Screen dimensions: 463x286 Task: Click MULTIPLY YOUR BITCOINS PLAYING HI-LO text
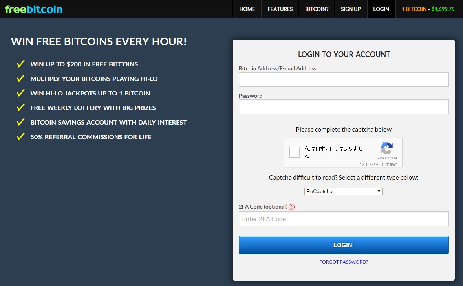tap(94, 79)
